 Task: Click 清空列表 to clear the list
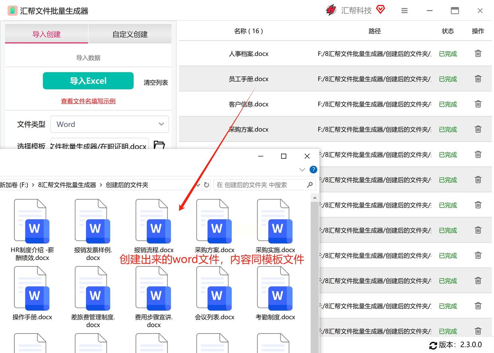pyautogui.click(x=156, y=82)
